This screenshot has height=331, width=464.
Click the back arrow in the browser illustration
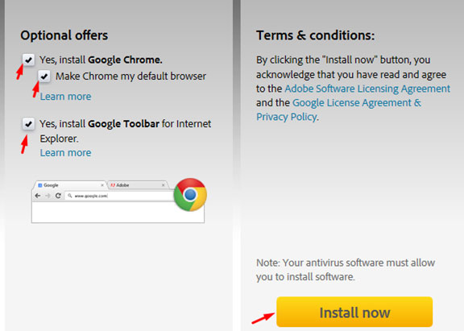[38, 196]
